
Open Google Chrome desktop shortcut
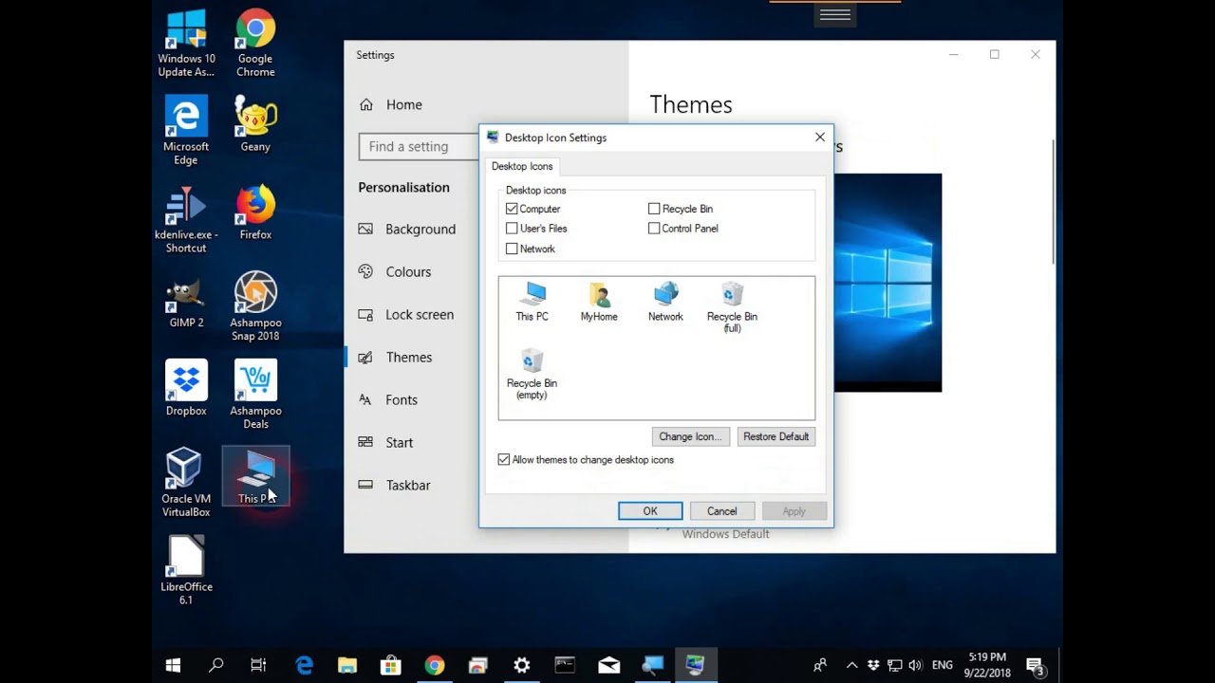pyautogui.click(x=255, y=44)
